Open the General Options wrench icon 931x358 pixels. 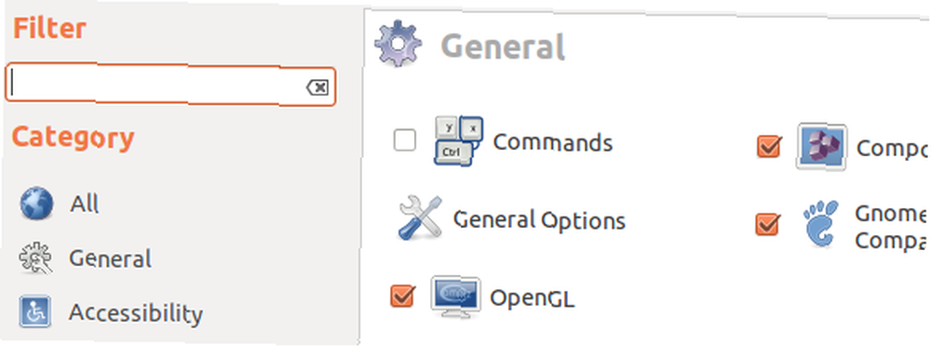pyautogui.click(x=420, y=219)
